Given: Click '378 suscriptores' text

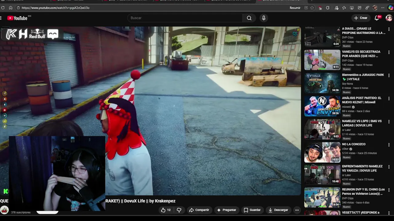Looking at the screenshot, I should tap(21, 212).
